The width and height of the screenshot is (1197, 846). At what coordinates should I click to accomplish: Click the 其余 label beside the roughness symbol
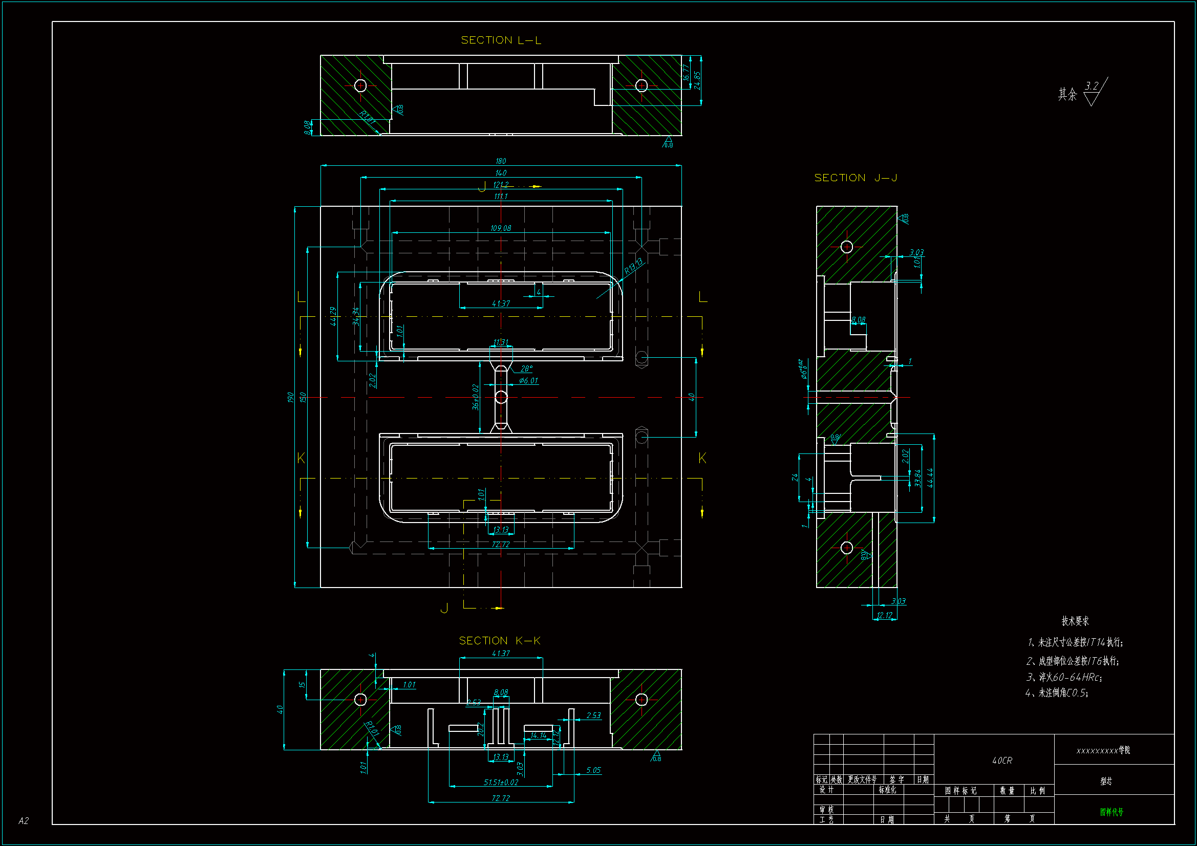(x=1067, y=94)
